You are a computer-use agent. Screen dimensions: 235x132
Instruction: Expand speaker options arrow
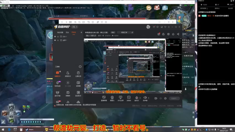click(149, 98)
